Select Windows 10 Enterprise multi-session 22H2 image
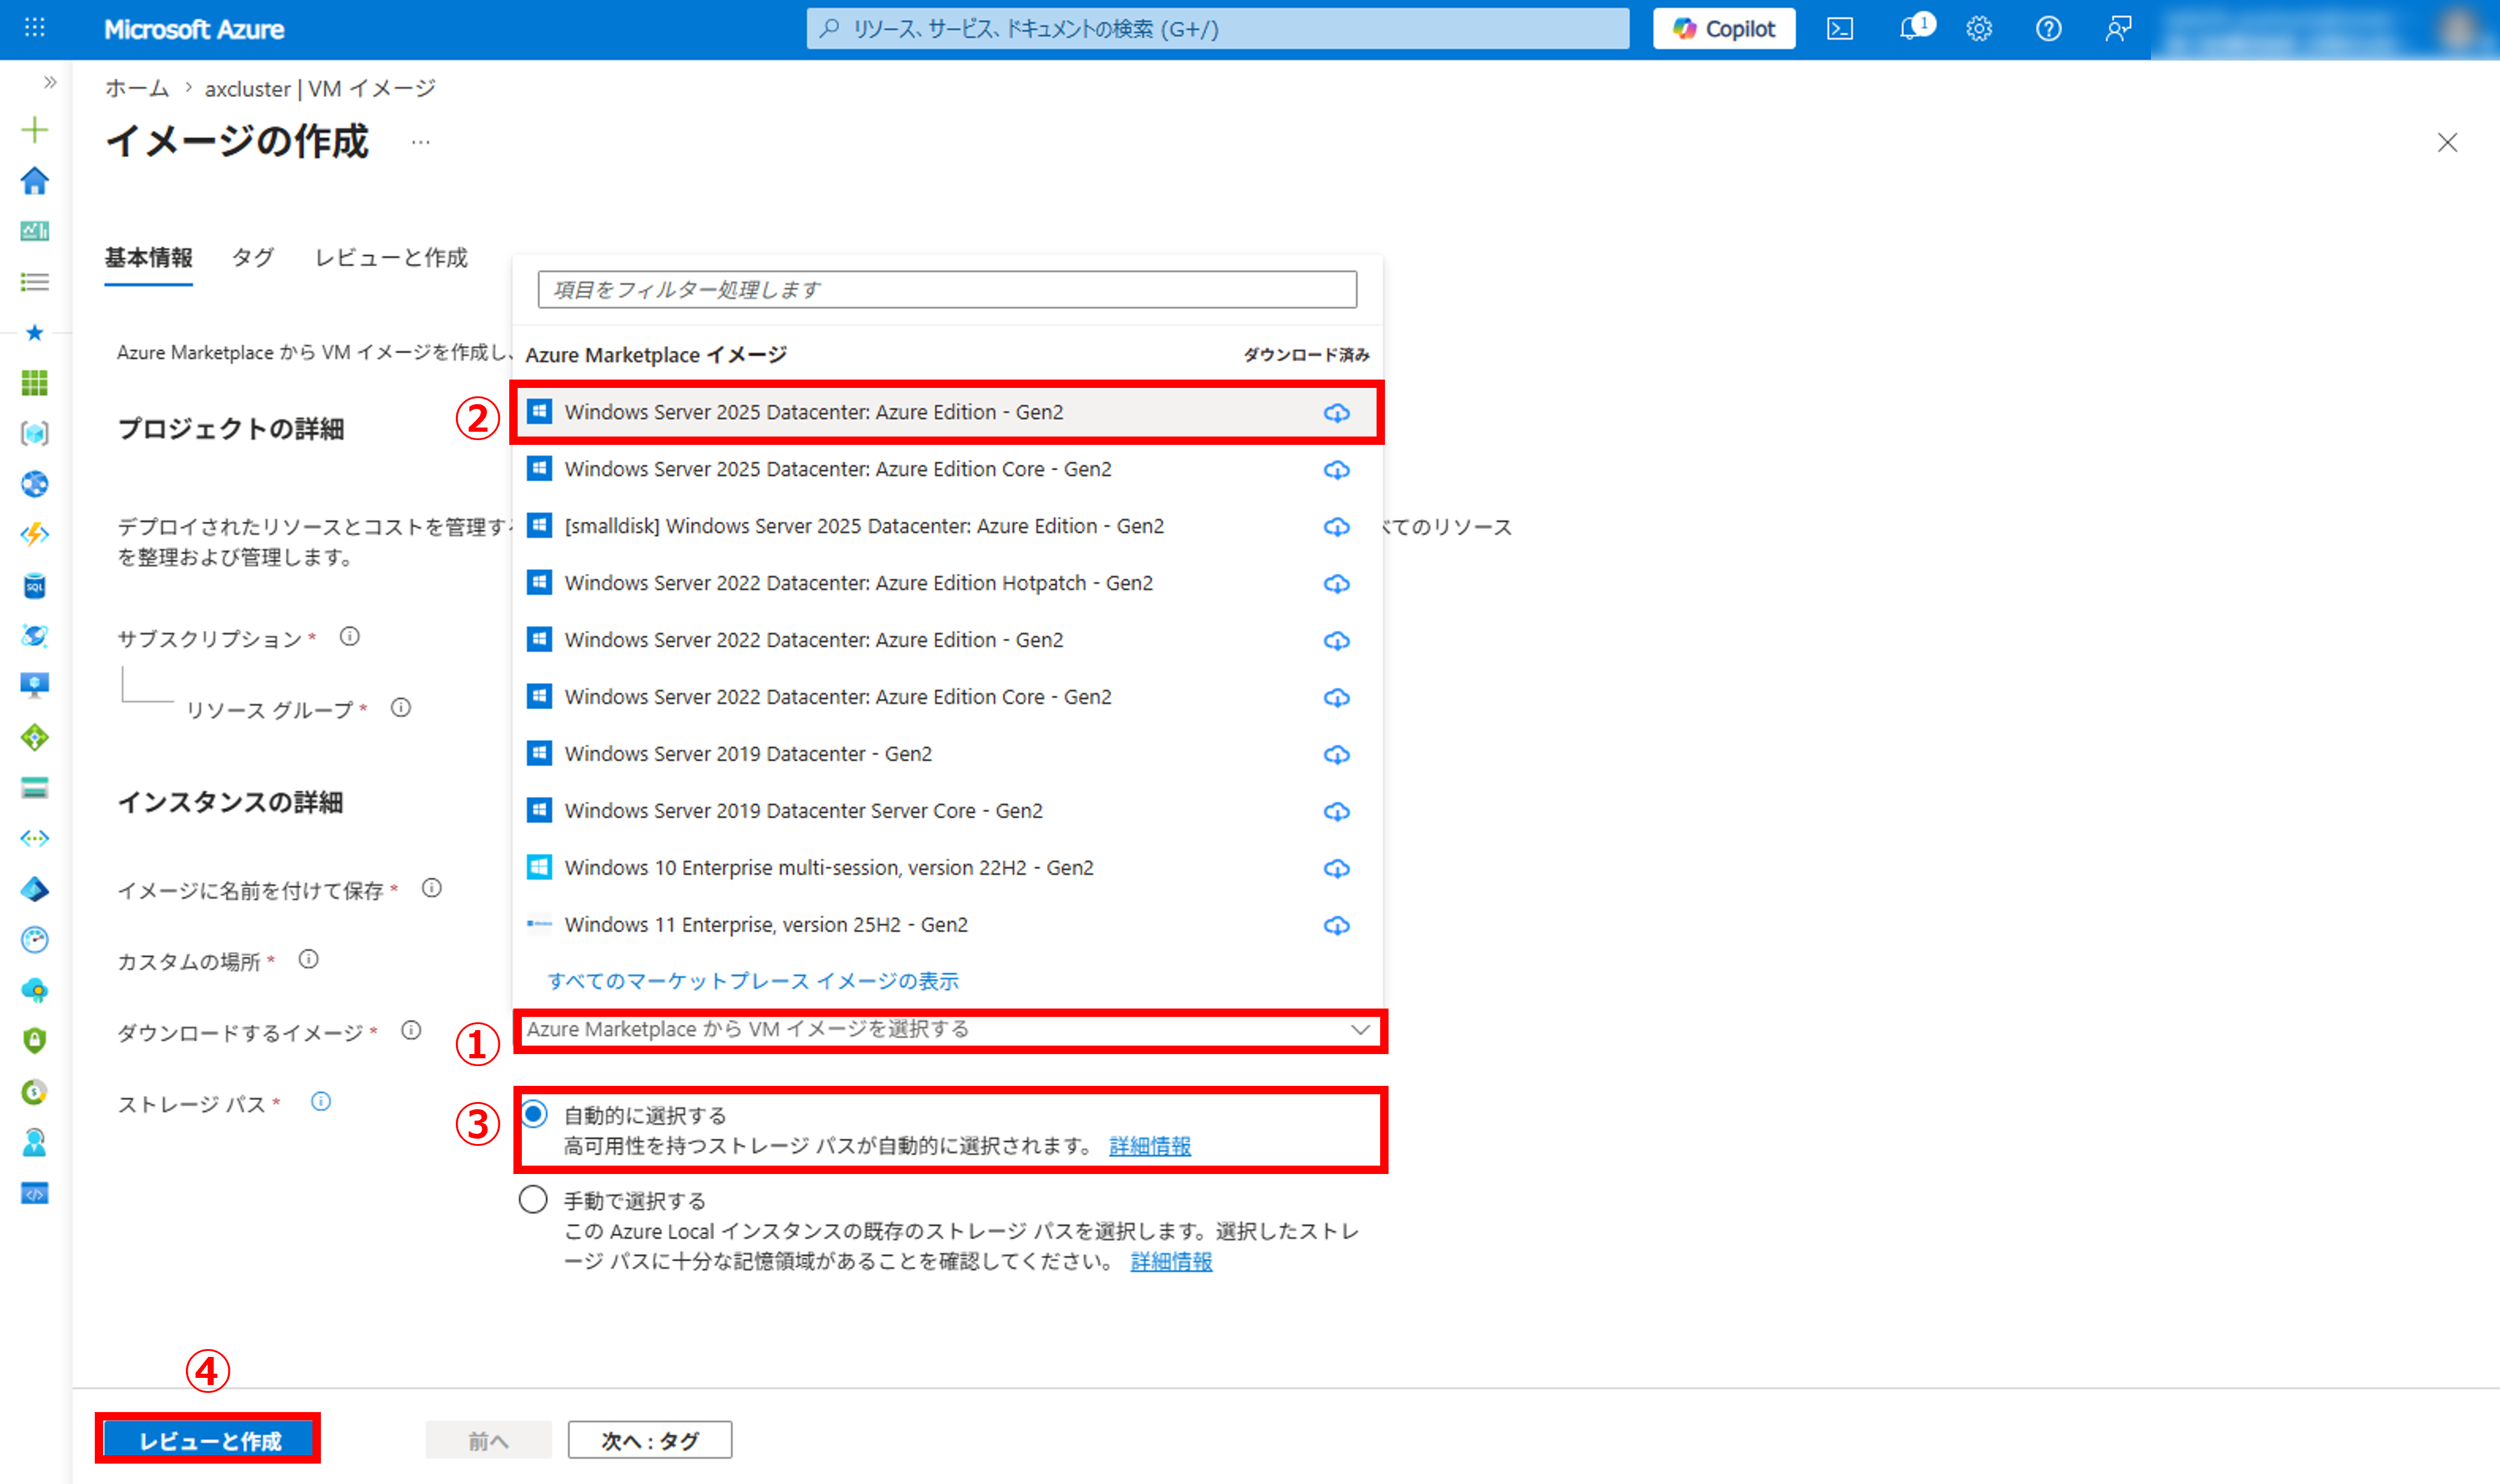Viewport: 2500px width, 1484px height. tap(947, 868)
